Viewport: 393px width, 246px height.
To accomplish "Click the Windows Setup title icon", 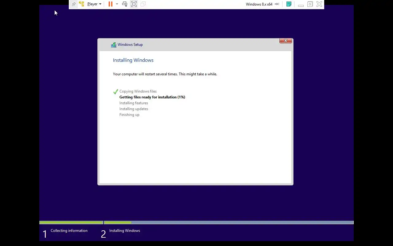I will pyautogui.click(x=114, y=45).
